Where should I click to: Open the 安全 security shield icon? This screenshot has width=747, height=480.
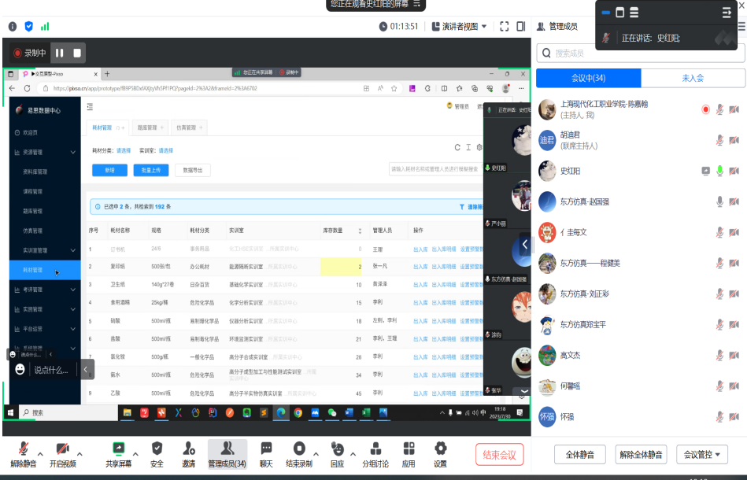coord(157,449)
